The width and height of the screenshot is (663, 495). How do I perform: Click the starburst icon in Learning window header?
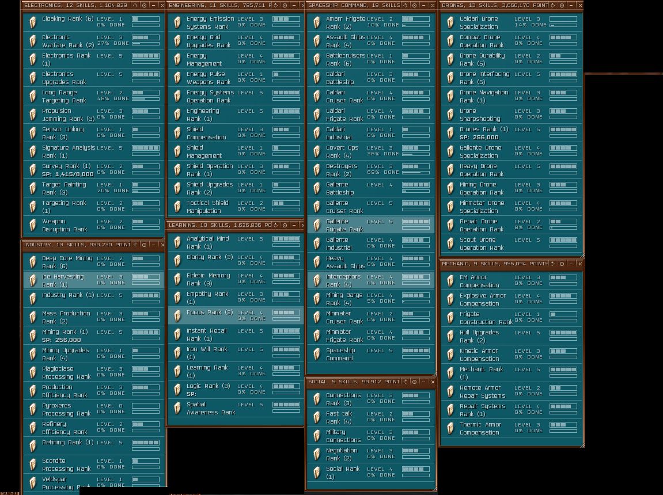coord(276,225)
